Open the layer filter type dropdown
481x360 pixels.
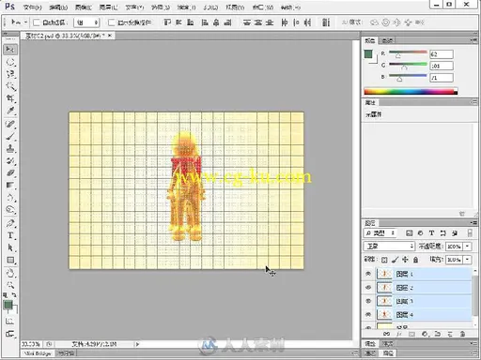[x=380, y=232]
